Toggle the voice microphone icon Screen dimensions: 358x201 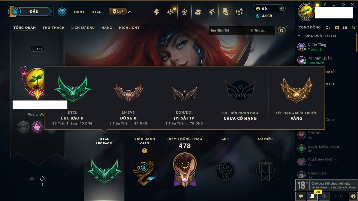pyautogui.click(x=324, y=196)
